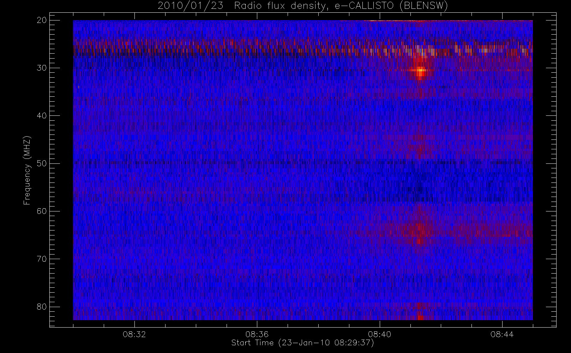Click the 60 frequency tick label
Image resolution: width=571 pixels, height=353 pixels.
42,211
